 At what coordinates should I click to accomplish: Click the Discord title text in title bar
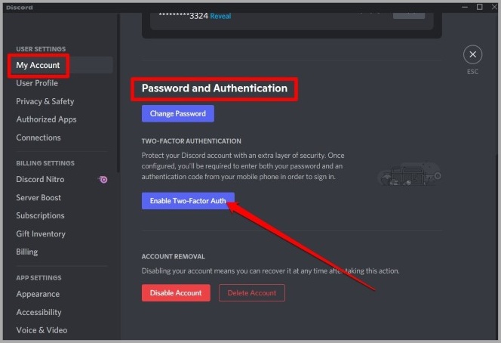[20, 8]
